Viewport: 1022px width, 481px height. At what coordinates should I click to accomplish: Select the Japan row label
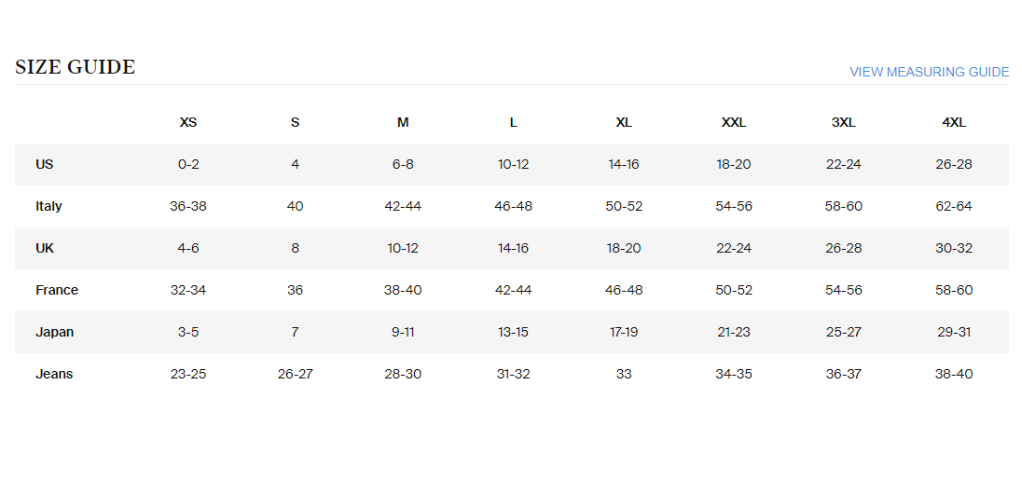click(55, 332)
